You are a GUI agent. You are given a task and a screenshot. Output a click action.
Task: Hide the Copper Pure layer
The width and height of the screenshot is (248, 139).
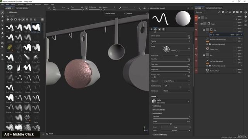[196, 49]
